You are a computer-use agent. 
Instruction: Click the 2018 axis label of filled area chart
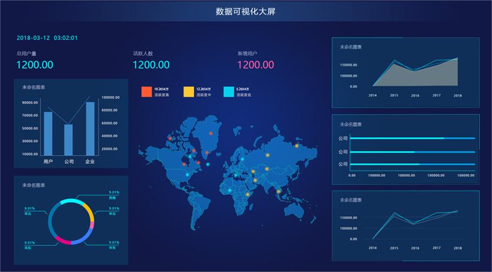click(x=457, y=96)
